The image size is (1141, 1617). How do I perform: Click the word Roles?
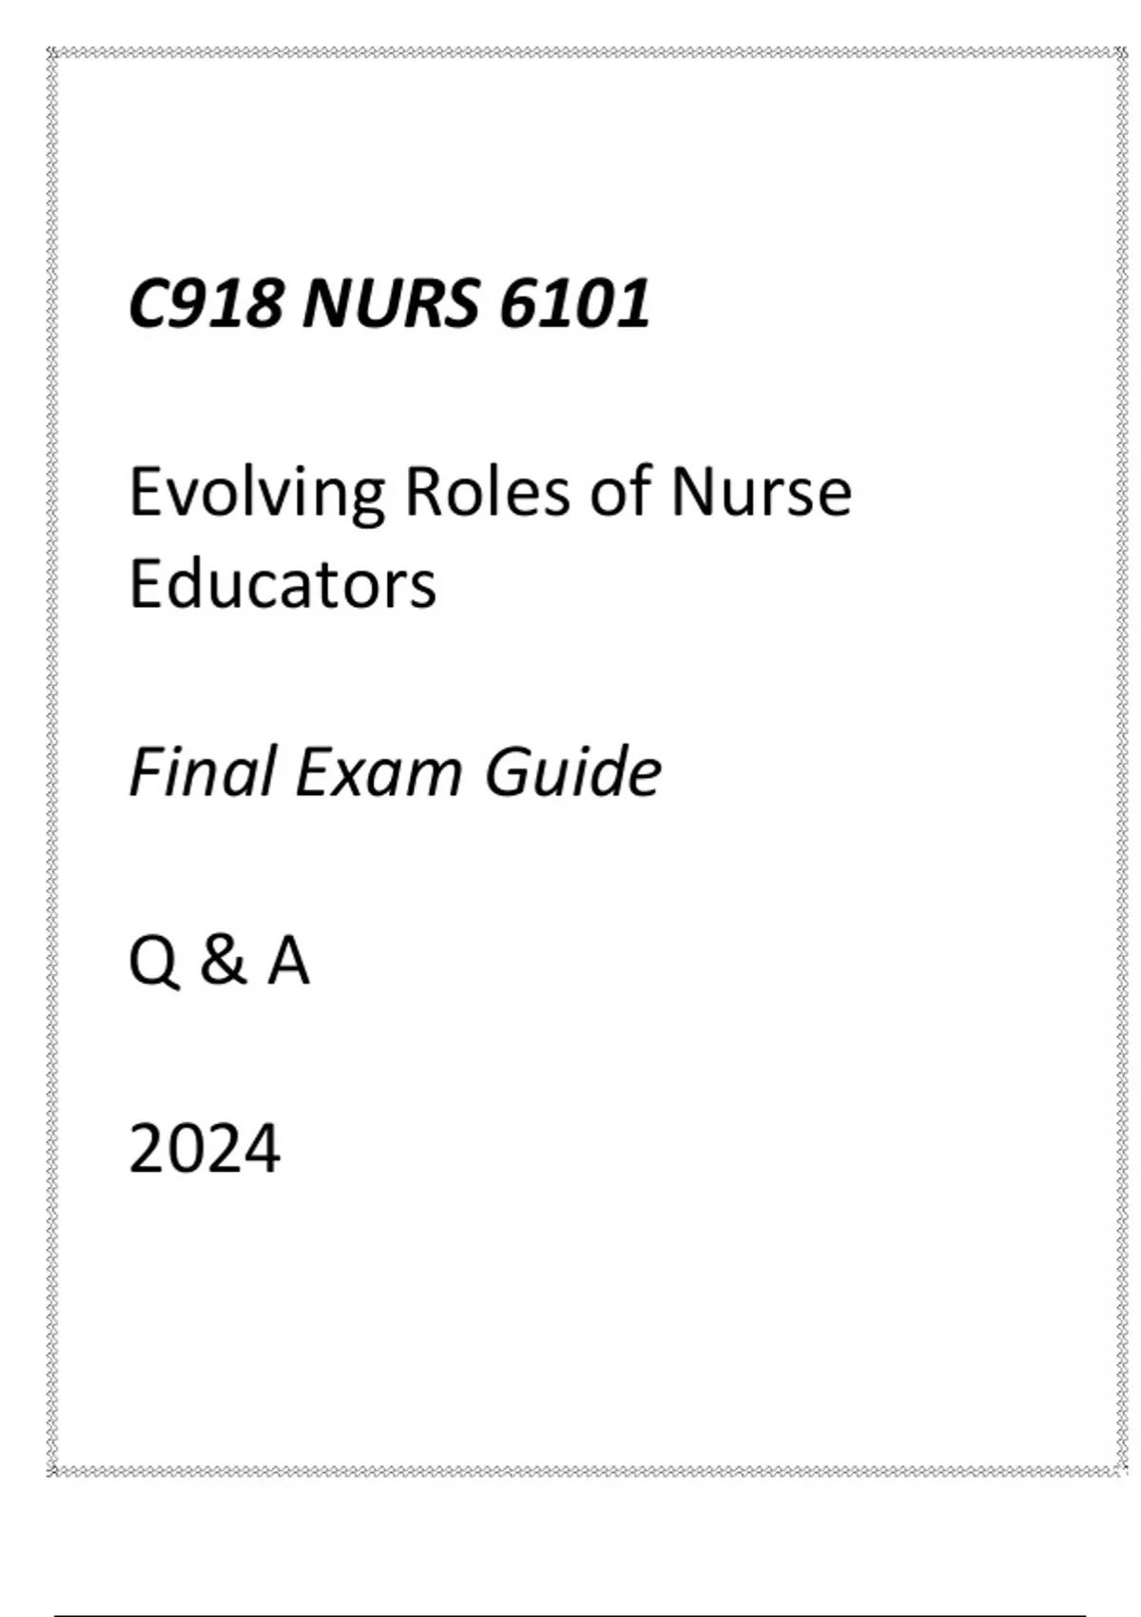tap(489, 493)
